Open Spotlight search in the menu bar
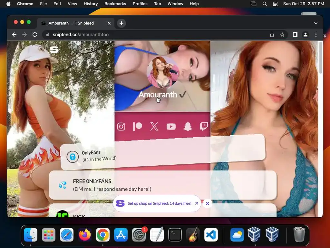 [x=265, y=4]
